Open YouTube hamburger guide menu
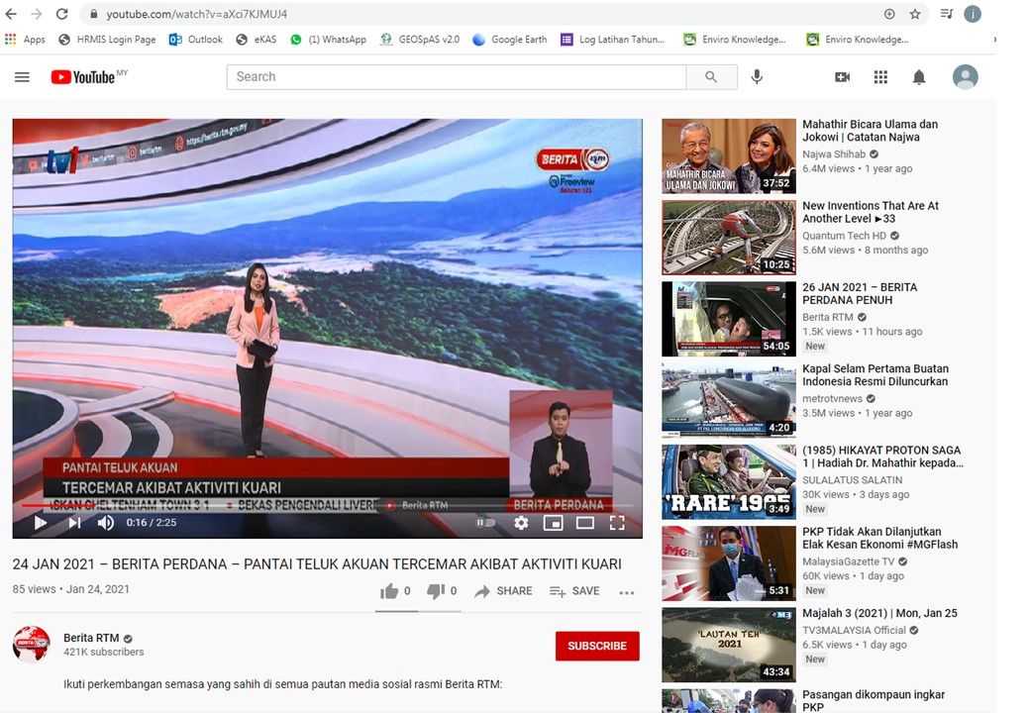This screenshot has height=713, width=1030. [x=23, y=77]
